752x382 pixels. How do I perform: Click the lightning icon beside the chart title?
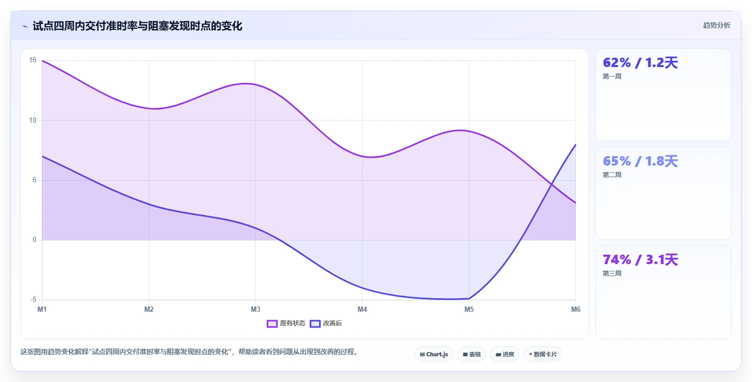point(25,26)
